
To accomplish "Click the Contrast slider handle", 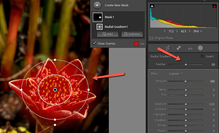I will (x=186, y=109).
